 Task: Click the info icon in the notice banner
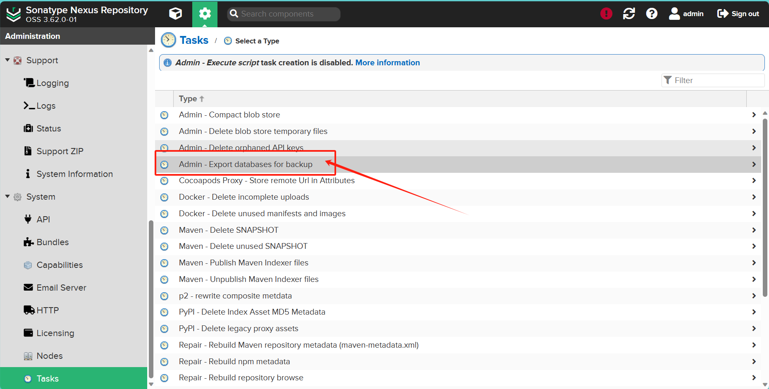point(167,62)
